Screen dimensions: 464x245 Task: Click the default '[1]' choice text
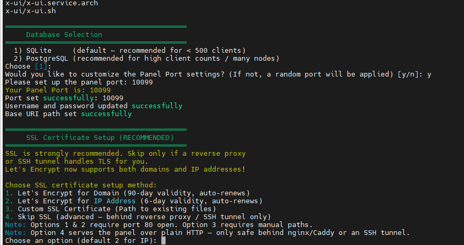pyautogui.click(x=41, y=67)
